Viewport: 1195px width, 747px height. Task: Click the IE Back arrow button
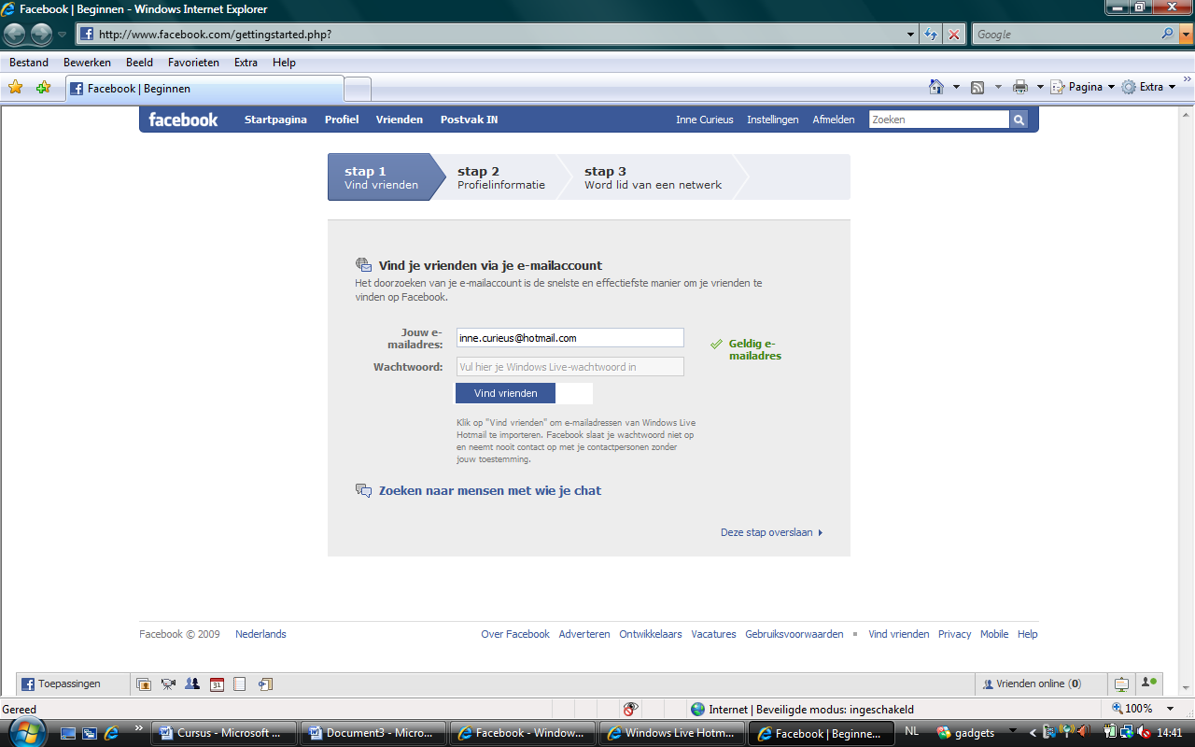[x=15, y=35]
